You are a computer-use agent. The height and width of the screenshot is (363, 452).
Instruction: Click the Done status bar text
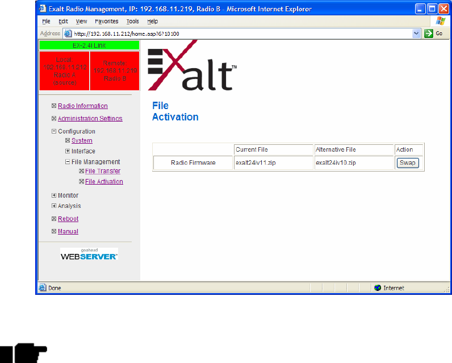[x=55, y=288]
